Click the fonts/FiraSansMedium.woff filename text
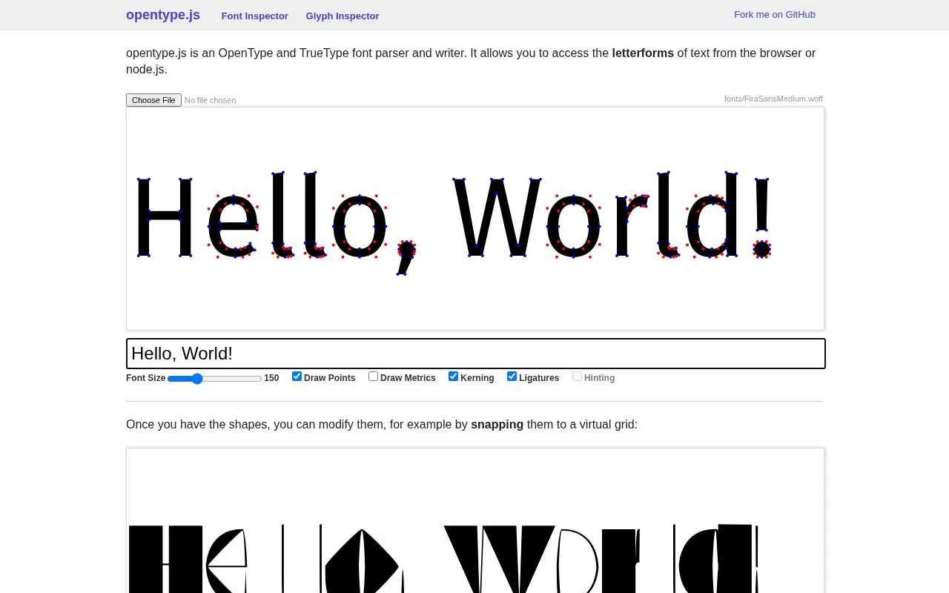The height and width of the screenshot is (593, 949). [x=773, y=99]
